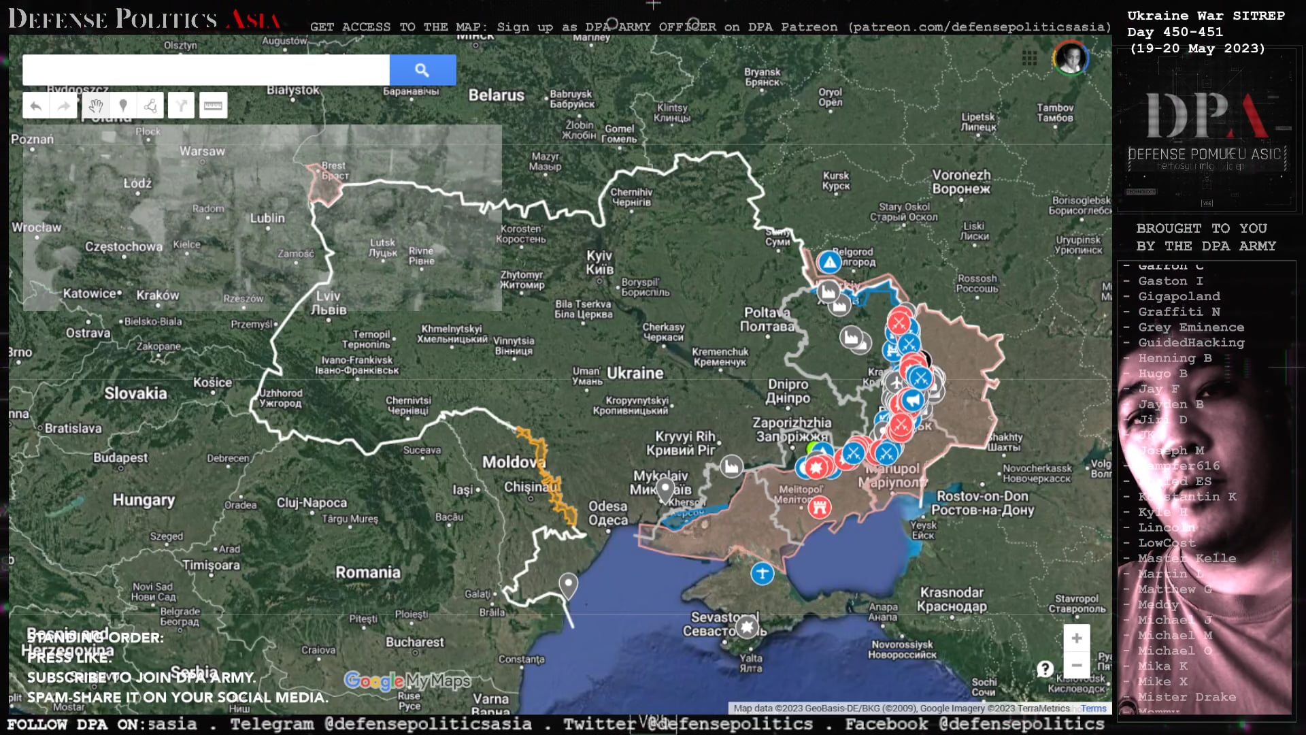This screenshot has width=1306, height=735.
Task: Select the Add directions tool
Action: (182, 105)
